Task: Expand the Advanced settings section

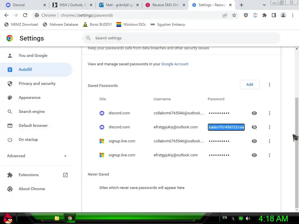Action: [x=36, y=156]
